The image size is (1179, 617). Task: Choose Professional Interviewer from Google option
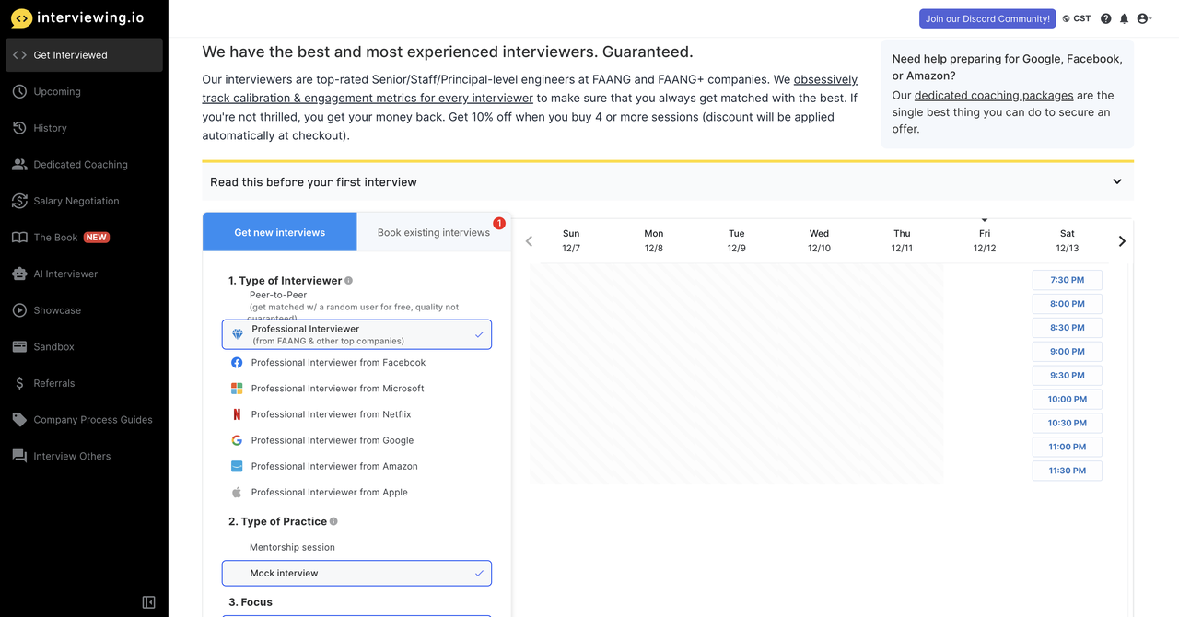click(x=332, y=440)
